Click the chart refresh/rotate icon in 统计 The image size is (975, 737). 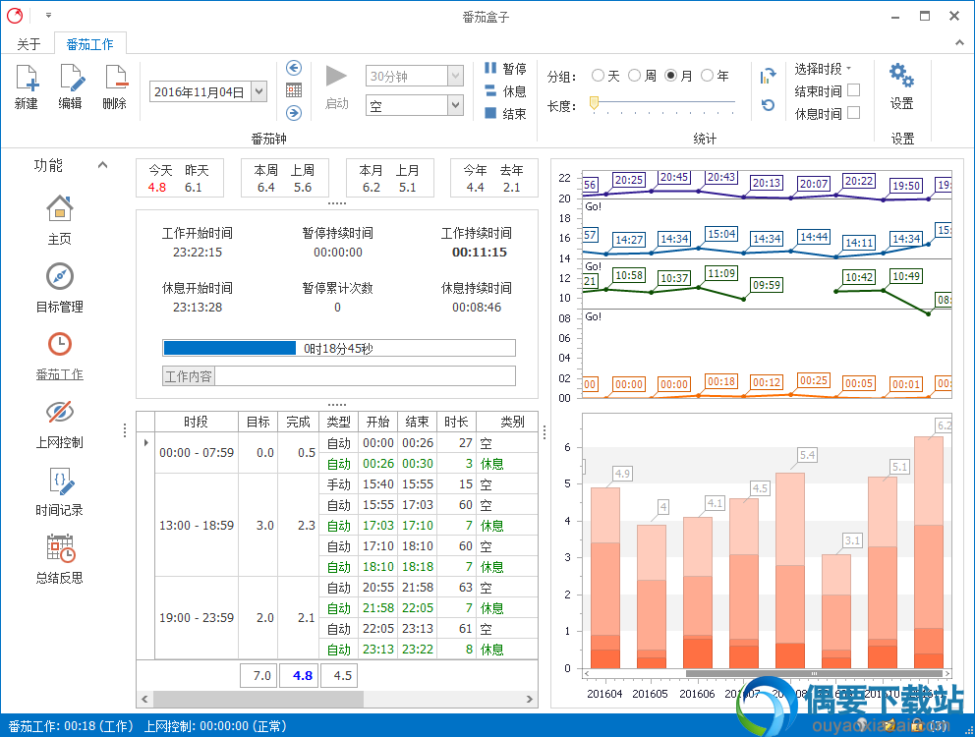tap(768, 77)
